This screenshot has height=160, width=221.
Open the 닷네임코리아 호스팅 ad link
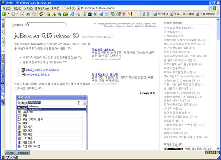tap(105, 74)
